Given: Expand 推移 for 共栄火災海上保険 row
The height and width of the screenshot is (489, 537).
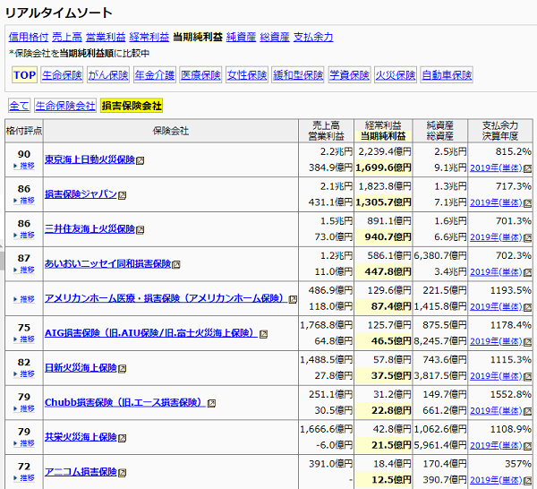Looking at the screenshot, I should point(24,443).
